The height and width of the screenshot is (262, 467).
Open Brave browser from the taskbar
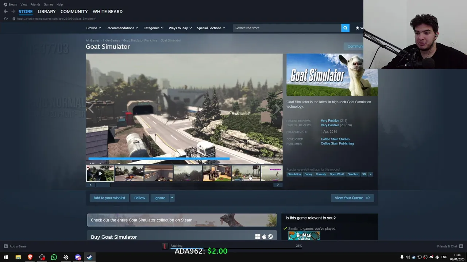30,257
